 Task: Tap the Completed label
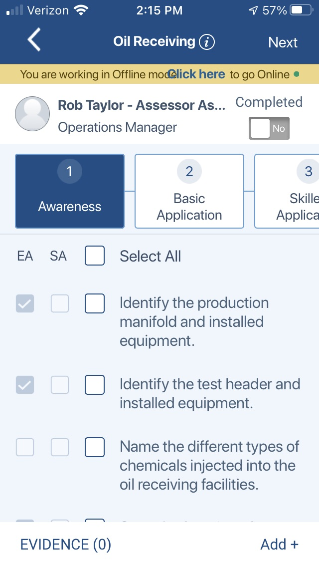[269, 102]
